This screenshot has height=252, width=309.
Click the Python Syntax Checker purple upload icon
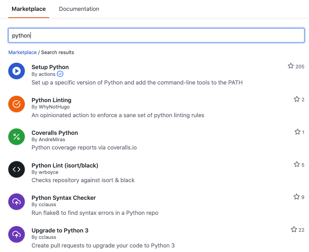pyautogui.click(x=17, y=202)
